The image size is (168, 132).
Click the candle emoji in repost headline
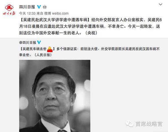click(50, 49)
